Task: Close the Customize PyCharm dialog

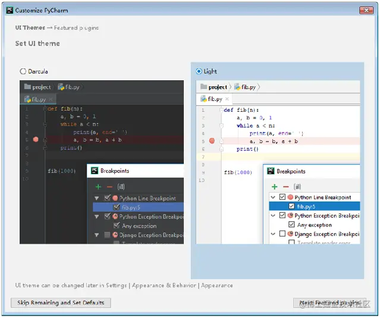Action: tap(366, 10)
